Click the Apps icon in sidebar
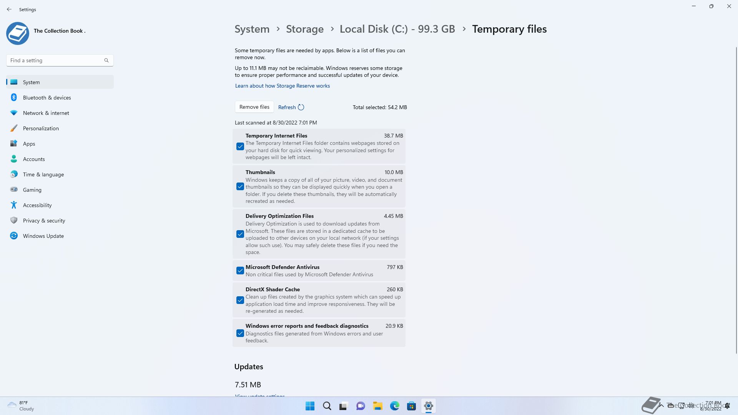Image resolution: width=738 pixels, height=415 pixels. pos(14,143)
